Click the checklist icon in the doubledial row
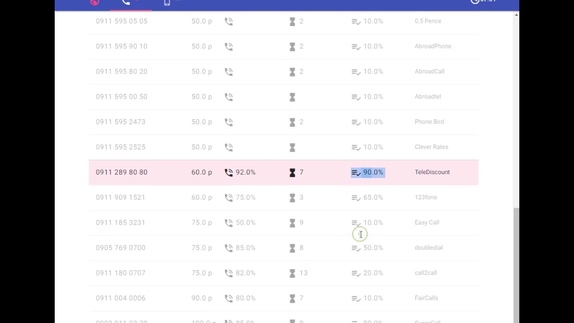The image size is (574, 323). pos(356,248)
